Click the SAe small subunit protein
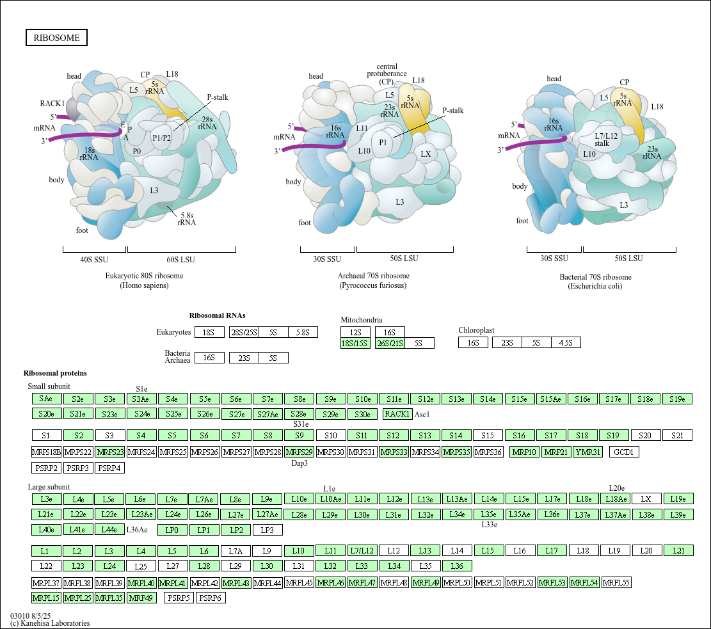This screenshot has width=711, height=629. click(x=46, y=399)
